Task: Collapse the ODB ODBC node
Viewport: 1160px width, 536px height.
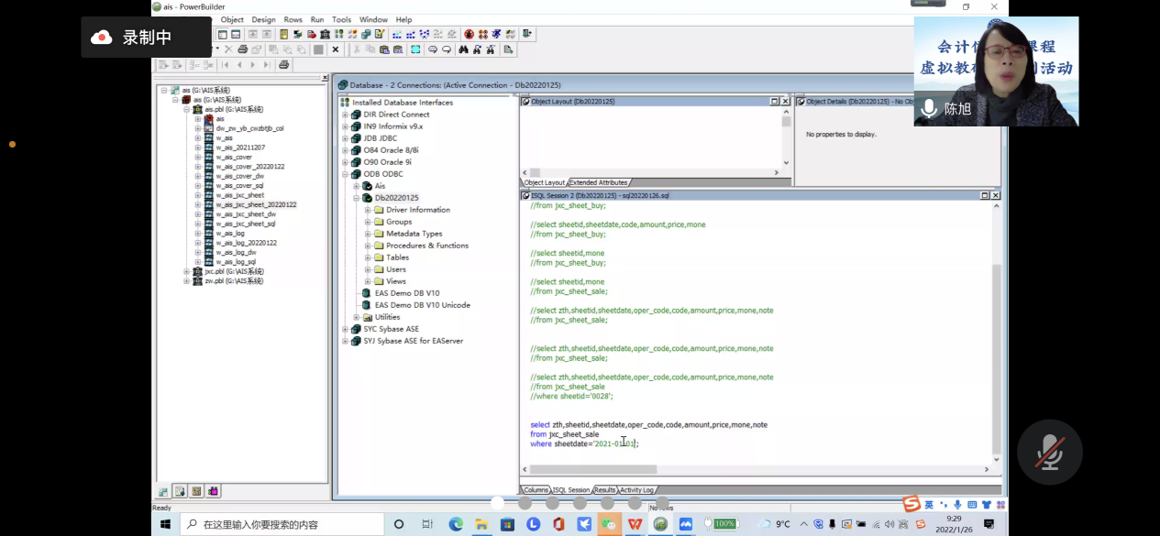Action: 345,174
